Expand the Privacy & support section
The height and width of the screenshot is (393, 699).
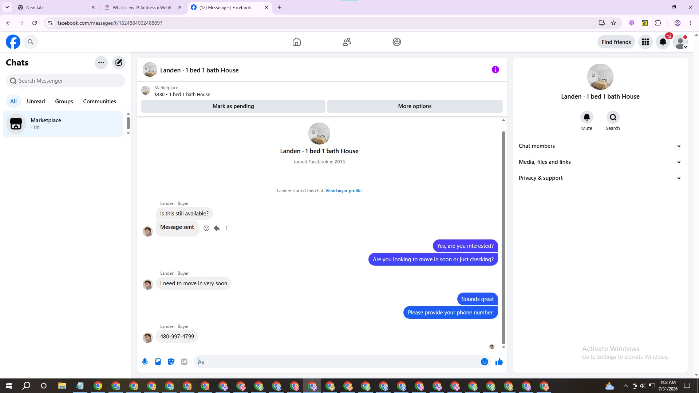point(600,178)
